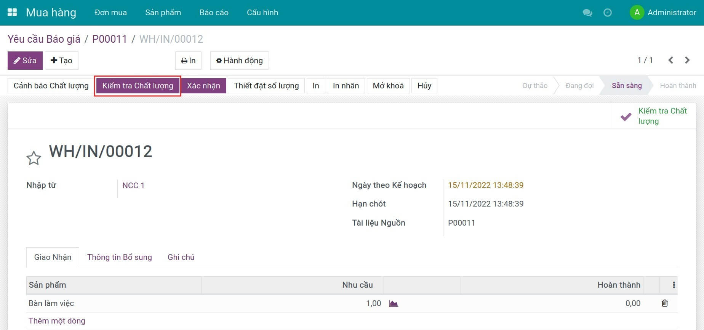The image size is (704, 330).
Task: Click the Sửa edit button
Action: (25, 61)
